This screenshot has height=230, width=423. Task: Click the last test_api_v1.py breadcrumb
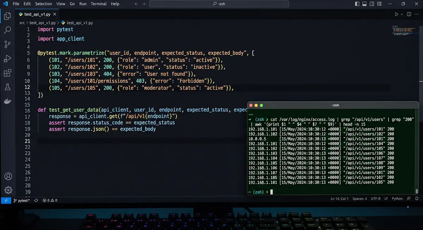coord(77,23)
